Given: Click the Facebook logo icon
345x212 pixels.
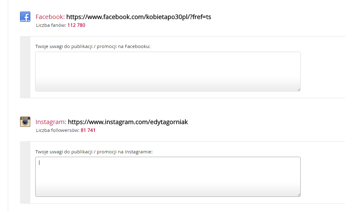Looking at the screenshot, I should coord(25,17).
